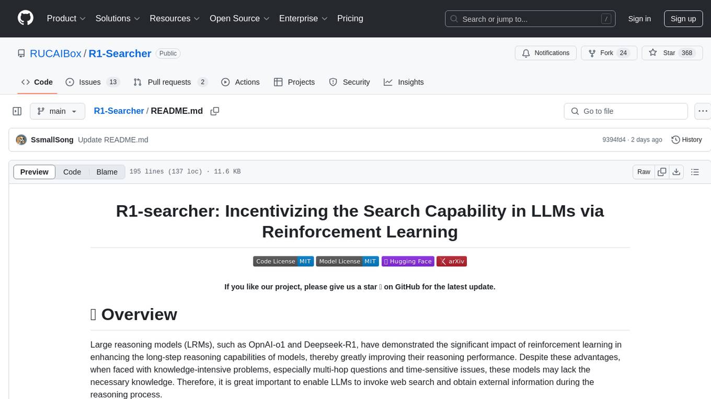Open the GitHub home logo
The height and width of the screenshot is (399, 711).
click(26, 18)
